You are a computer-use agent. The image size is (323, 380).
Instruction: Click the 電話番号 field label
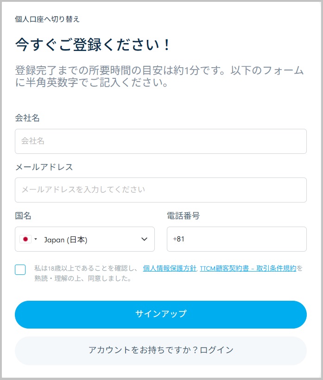tap(183, 215)
